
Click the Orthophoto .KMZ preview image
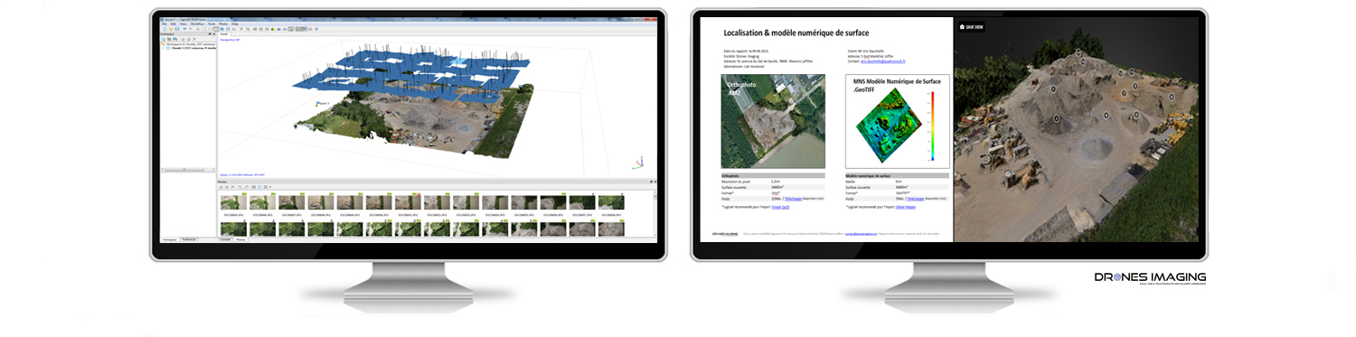point(773,122)
